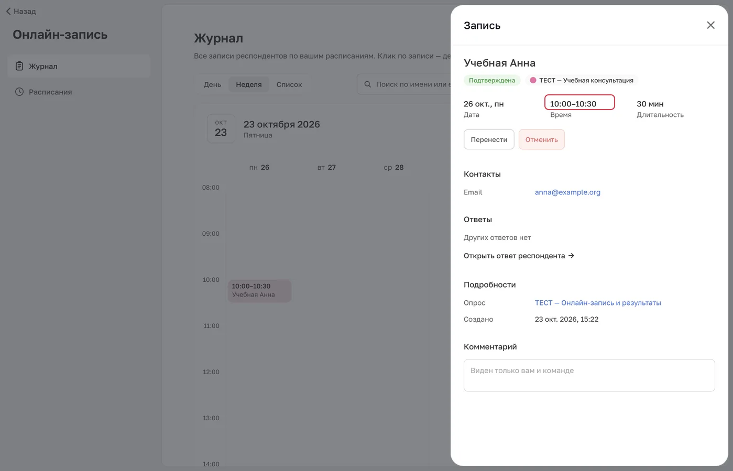Click the back chevron next to Назад
This screenshot has height=471, width=733.
pos(8,11)
